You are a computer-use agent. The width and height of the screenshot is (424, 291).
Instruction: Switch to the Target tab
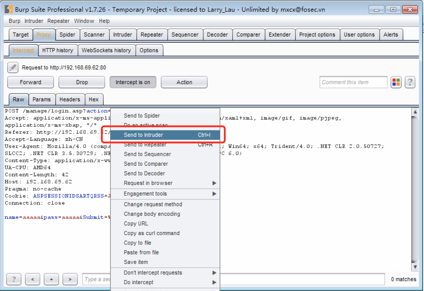pyautogui.click(x=21, y=35)
